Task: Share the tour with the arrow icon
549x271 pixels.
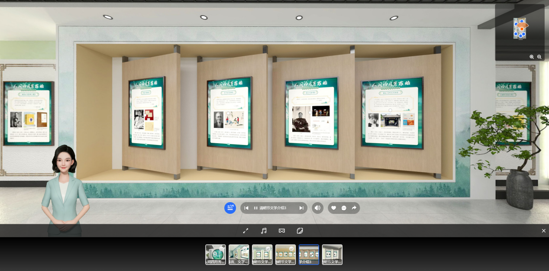Action: (354, 208)
